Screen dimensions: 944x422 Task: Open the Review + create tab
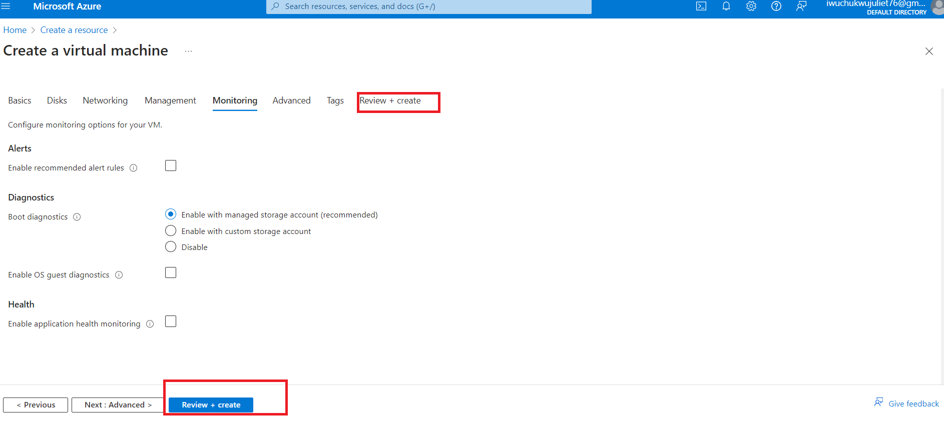point(390,100)
